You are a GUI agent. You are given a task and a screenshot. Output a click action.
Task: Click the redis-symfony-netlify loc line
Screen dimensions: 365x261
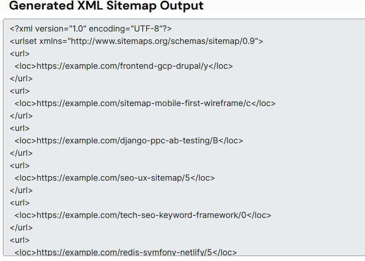[x=126, y=252]
